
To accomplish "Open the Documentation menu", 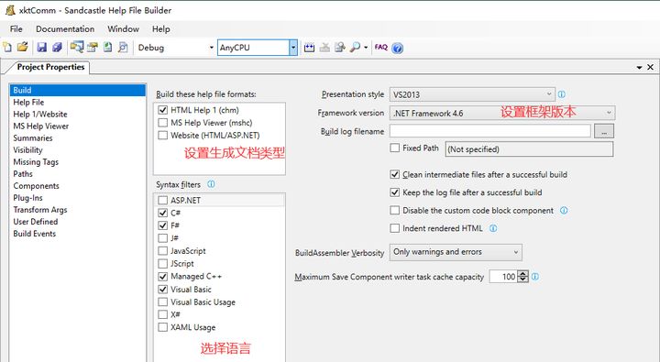I will (x=65, y=29).
